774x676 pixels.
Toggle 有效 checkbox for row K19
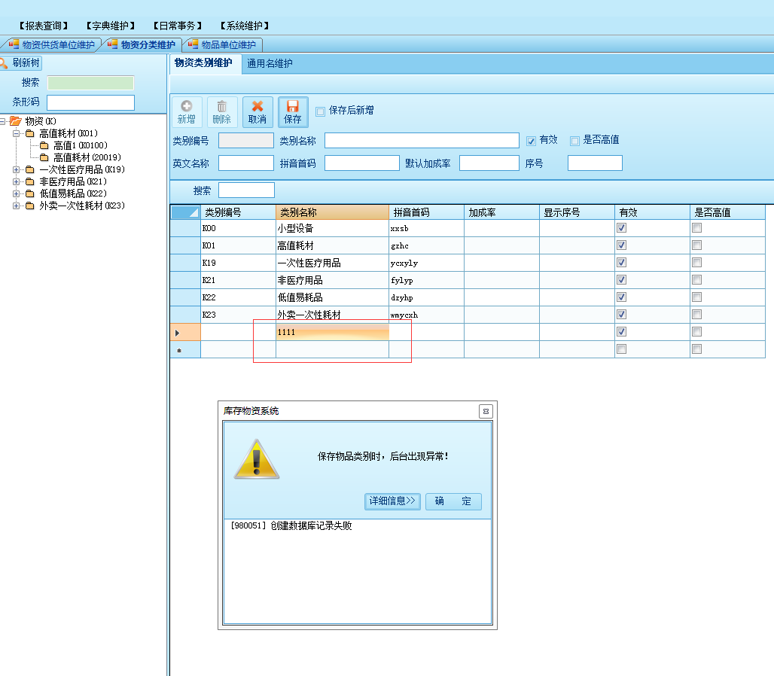(x=621, y=263)
